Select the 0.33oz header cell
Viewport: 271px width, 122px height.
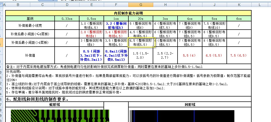[x=67, y=19]
